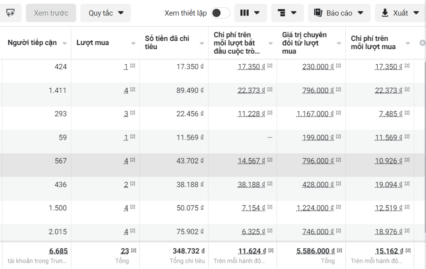Image resolution: width=426 pixels, height=269 pixels.
Task: Click the share/export icon at top left
Action: (11, 13)
